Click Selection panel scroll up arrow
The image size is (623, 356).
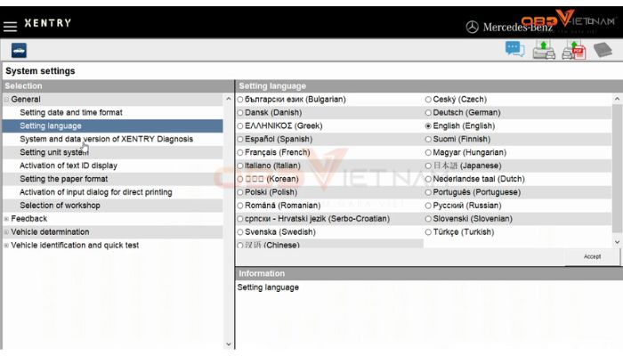point(229,99)
